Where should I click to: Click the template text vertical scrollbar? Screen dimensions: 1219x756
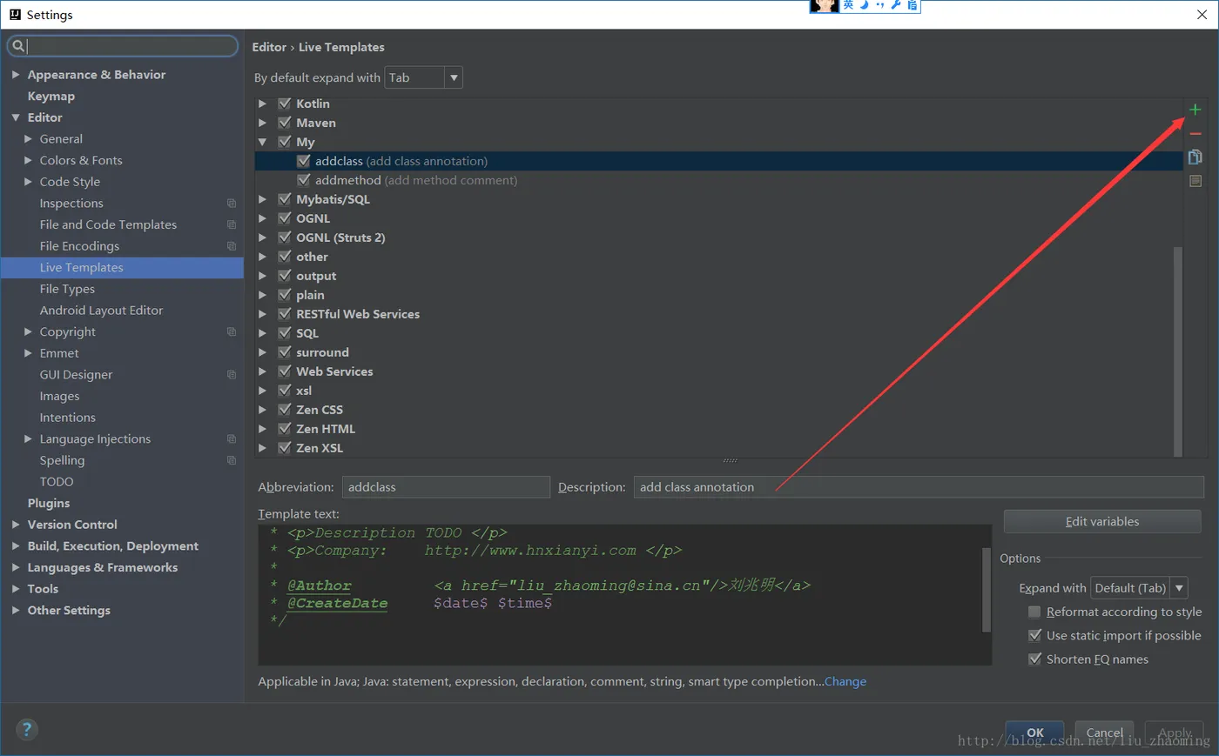coord(987,589)
